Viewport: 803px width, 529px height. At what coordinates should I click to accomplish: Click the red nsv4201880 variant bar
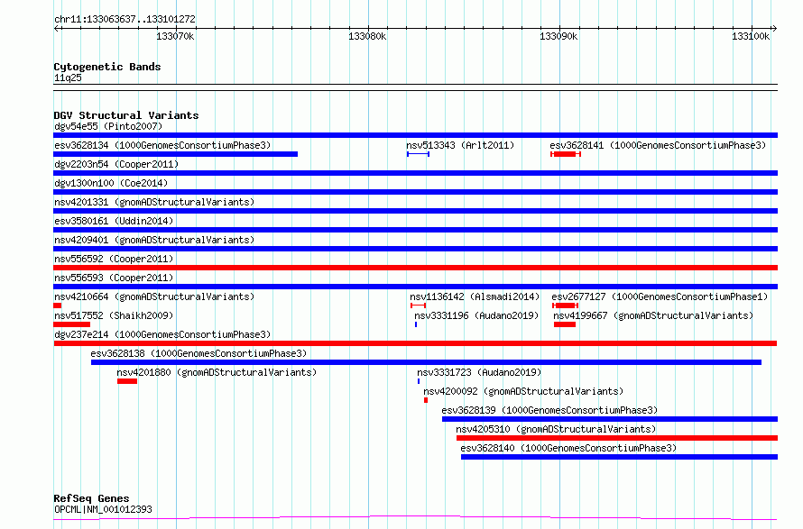[127, 381]
